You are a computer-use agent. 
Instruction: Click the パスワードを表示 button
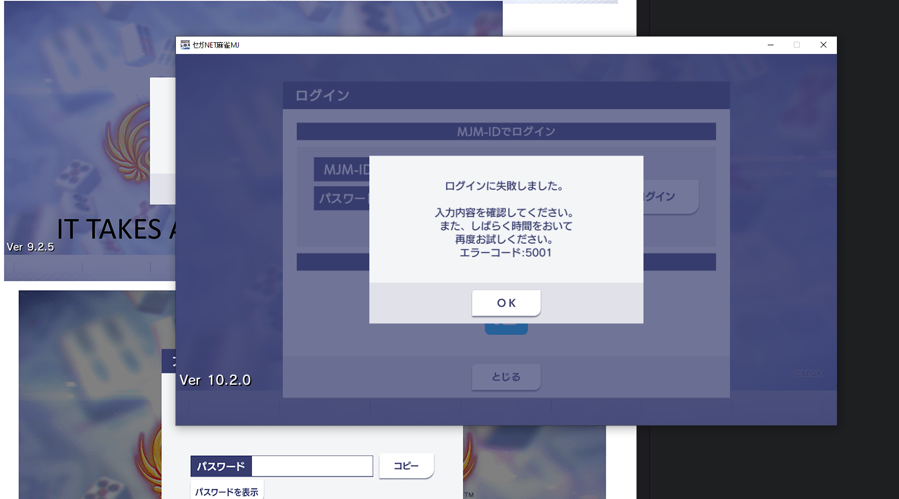click(x=227, y=491)
